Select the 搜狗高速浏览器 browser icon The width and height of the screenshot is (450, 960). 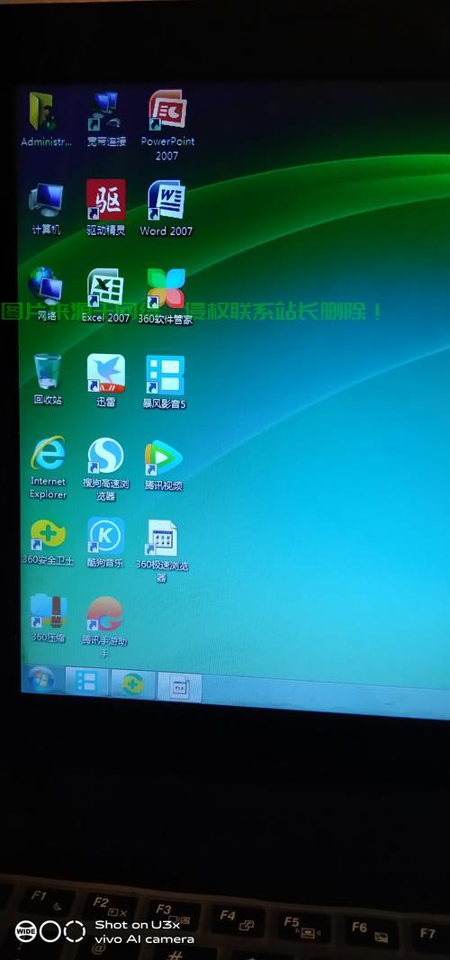pyautogui.click(x=105, y=456)
